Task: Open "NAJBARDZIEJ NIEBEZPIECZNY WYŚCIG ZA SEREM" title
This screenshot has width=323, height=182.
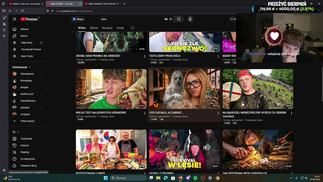Action: tap(254, 115)
